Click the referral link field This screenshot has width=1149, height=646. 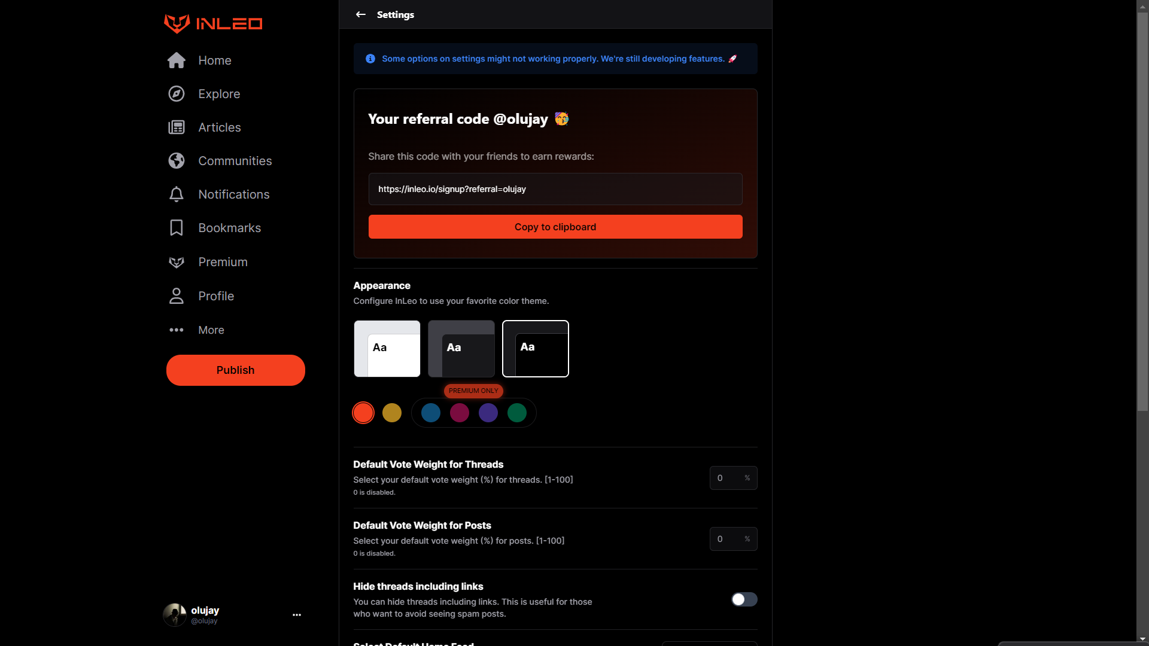(x=555, y=189)
